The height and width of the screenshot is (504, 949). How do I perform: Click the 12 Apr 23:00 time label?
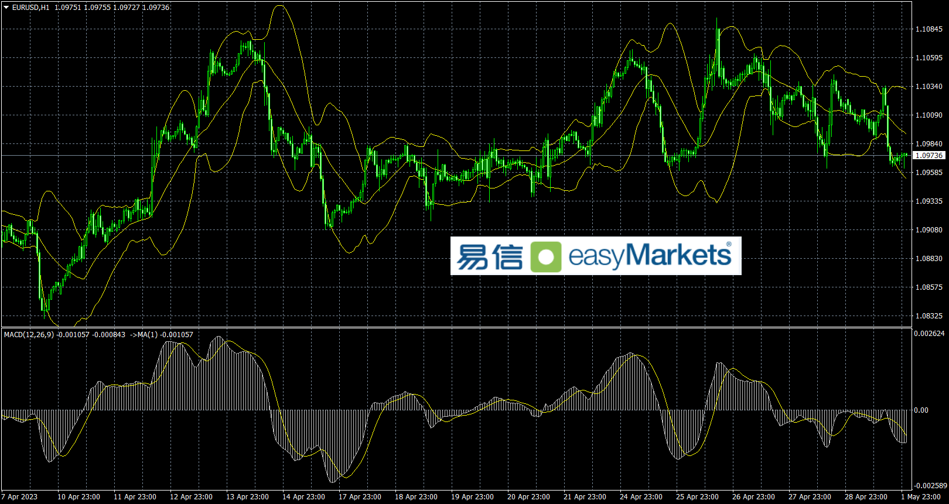191,497
